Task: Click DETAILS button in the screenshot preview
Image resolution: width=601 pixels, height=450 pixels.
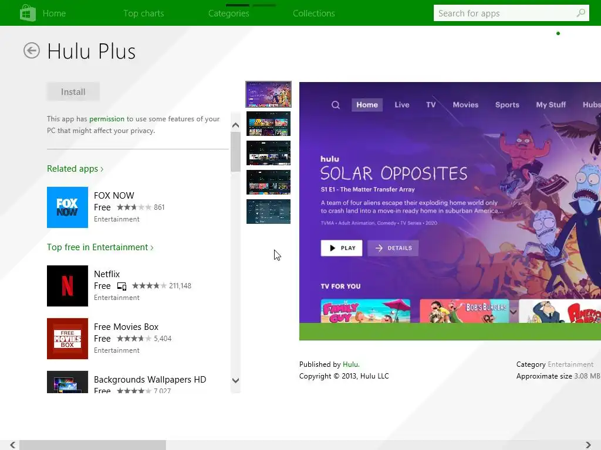Action: click(x=393, y=248)
